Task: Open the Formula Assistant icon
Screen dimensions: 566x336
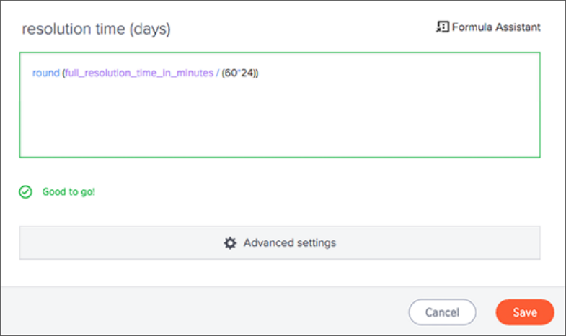Action: [443, 27]
